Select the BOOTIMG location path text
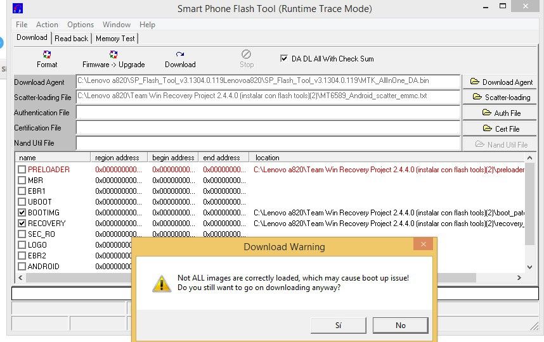 coord(389,213)
